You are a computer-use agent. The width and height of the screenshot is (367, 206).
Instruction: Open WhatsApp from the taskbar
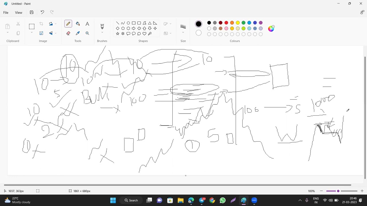click(x=222, y=200)
